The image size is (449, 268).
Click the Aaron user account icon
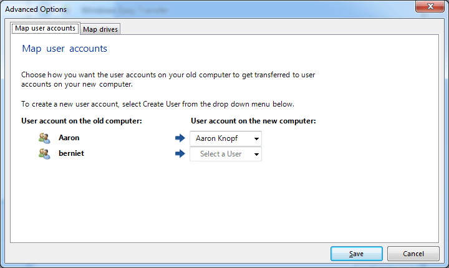coord(44,138)
